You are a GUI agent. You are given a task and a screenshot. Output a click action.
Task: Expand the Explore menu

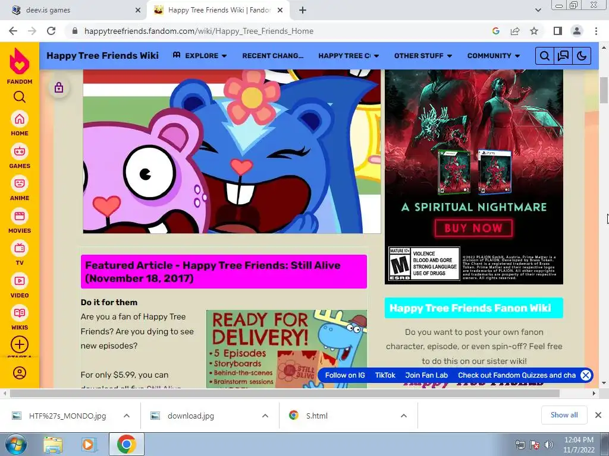(200, 56)
